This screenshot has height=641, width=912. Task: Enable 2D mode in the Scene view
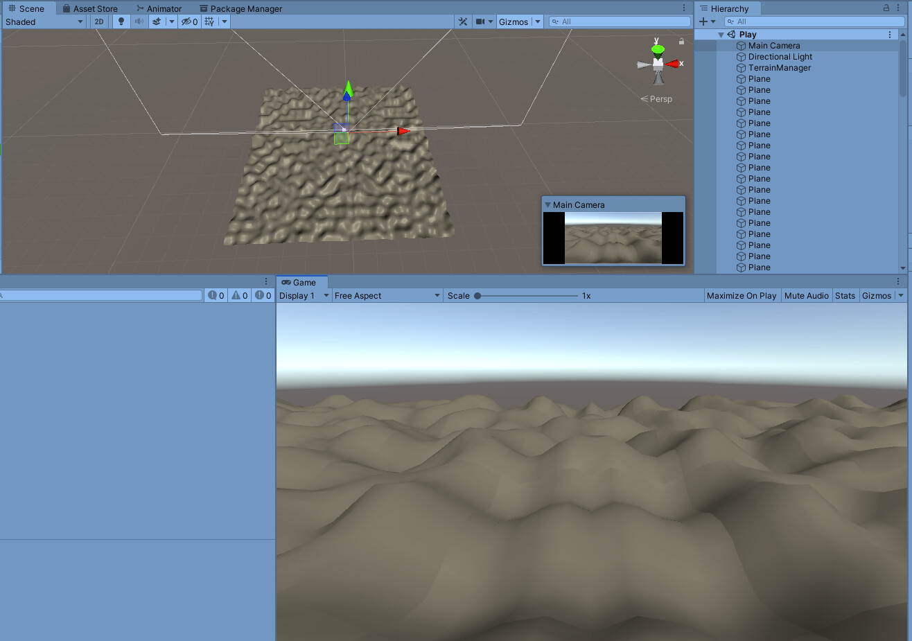(98, 21)
